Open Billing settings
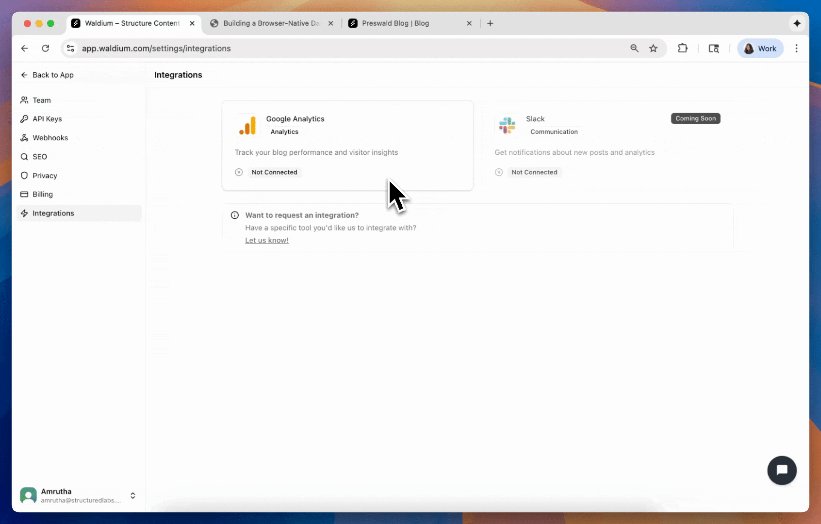 (42, 194)
